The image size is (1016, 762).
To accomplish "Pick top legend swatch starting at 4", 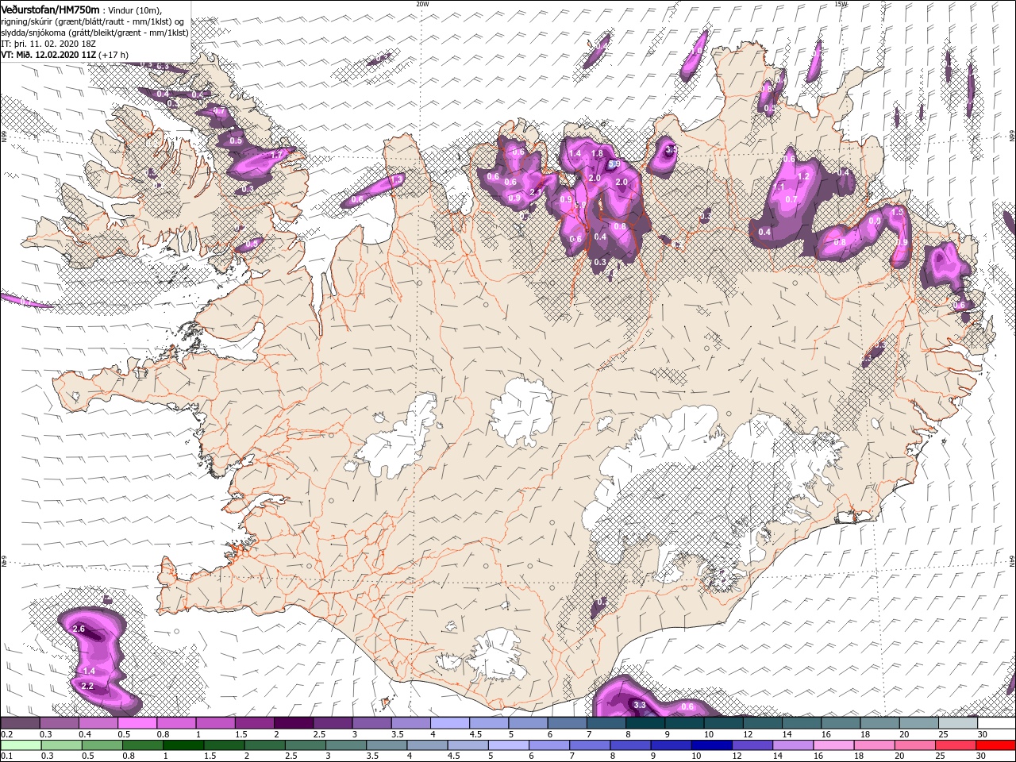I will pyautogui.click(x=449, y=723).
